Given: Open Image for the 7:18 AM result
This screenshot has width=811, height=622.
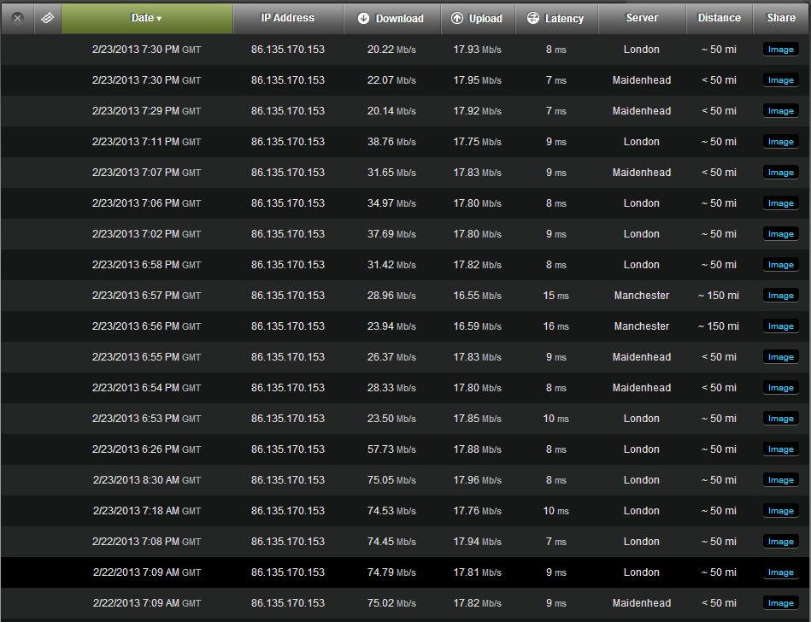Looking at the screenshot, I should pyautogui.click(x=780, y=511).
